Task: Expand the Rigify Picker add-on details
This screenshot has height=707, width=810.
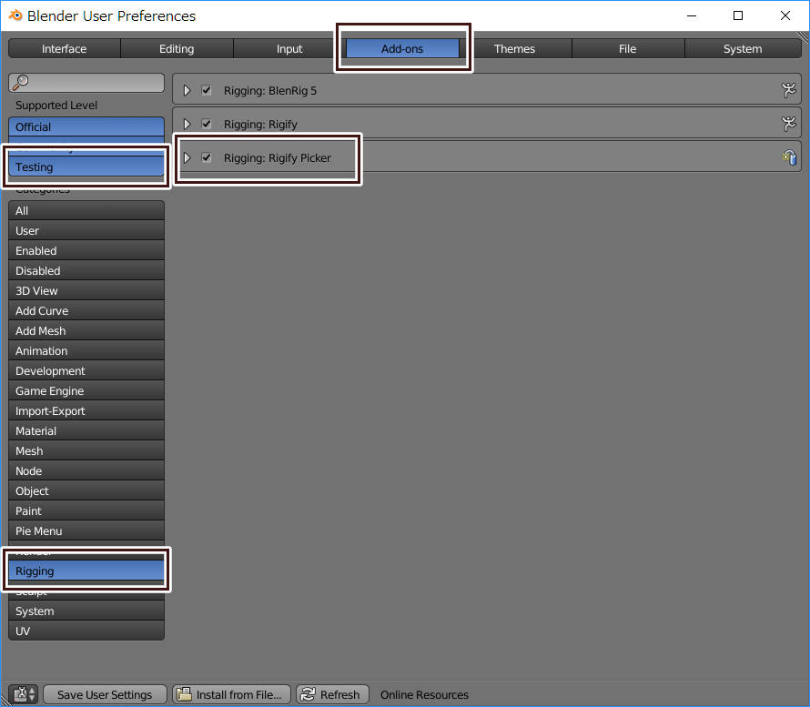Action: click(187, 157)
